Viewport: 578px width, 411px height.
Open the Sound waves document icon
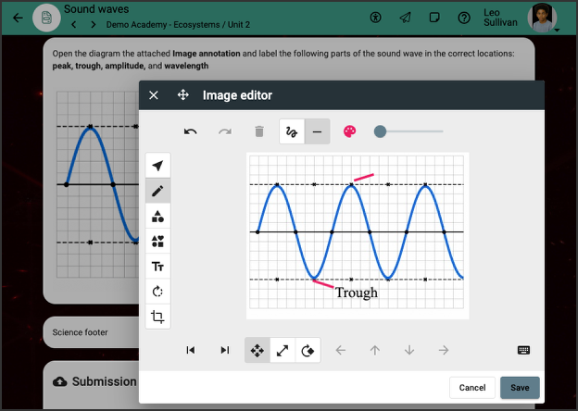46,18
